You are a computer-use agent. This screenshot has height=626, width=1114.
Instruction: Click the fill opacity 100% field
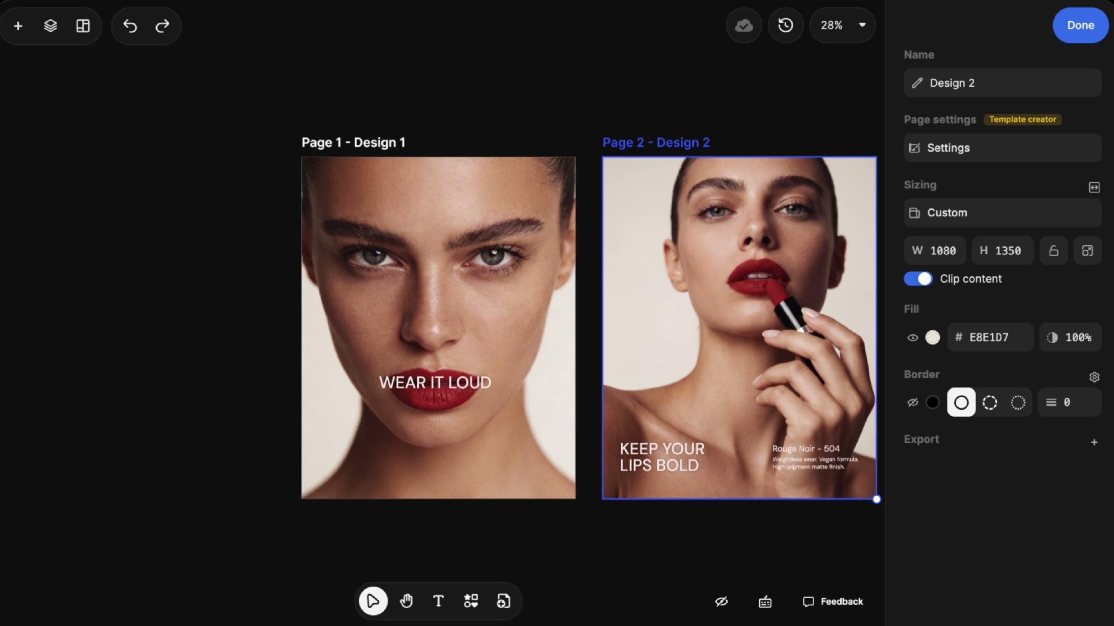pyautogui.click(x=1070, y=337)
